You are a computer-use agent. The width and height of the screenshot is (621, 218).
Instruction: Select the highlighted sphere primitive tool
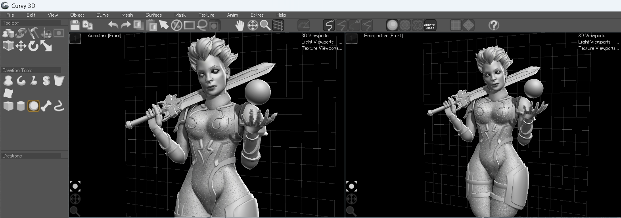(33, 106)
